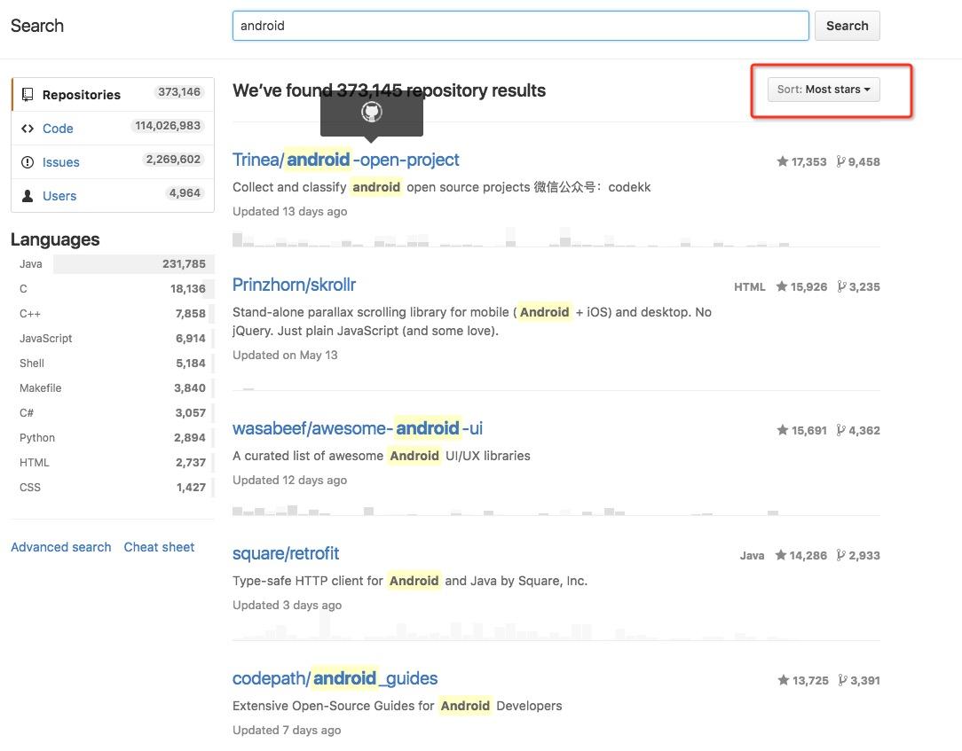Click the Updated 7 days ago text
The image size is (962, 751).
[287, 730]
